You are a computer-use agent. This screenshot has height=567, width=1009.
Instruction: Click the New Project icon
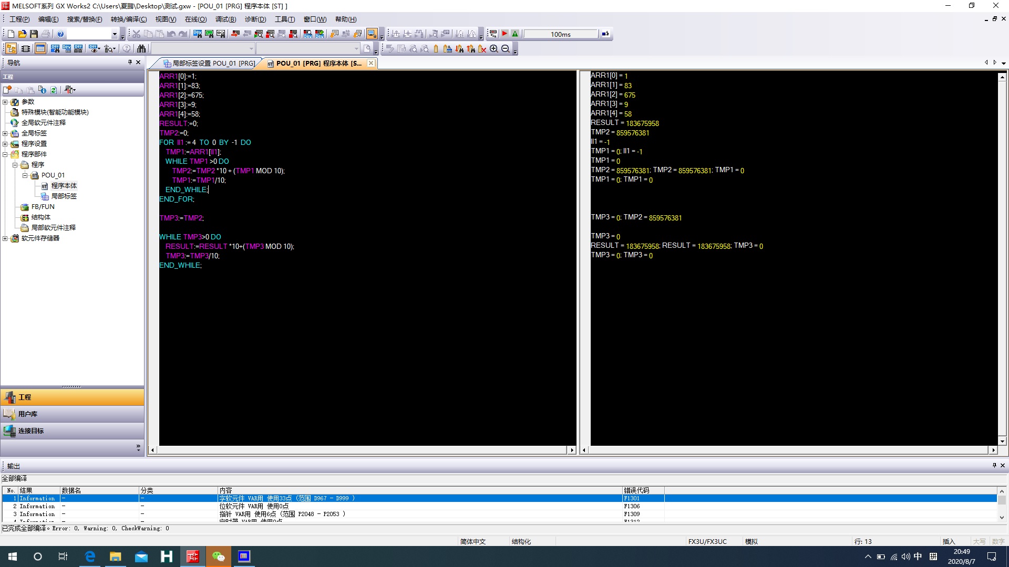click(11, 34)
